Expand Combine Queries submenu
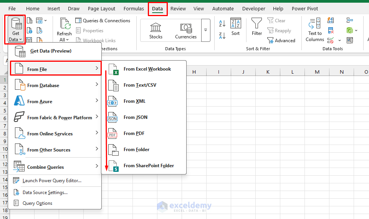Screen dimensions: 369x219 [x=55, y=167]
